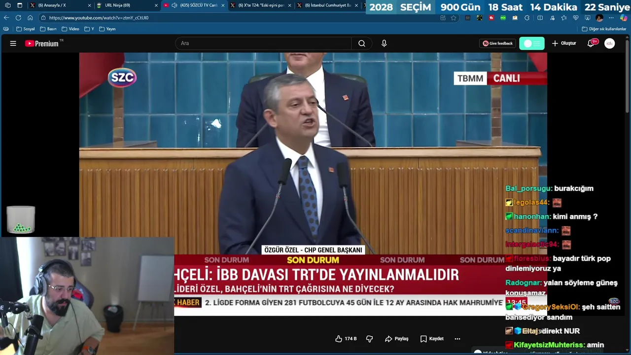
Task: Expand the Basın bookmarks folder
Action: point(48,29)
